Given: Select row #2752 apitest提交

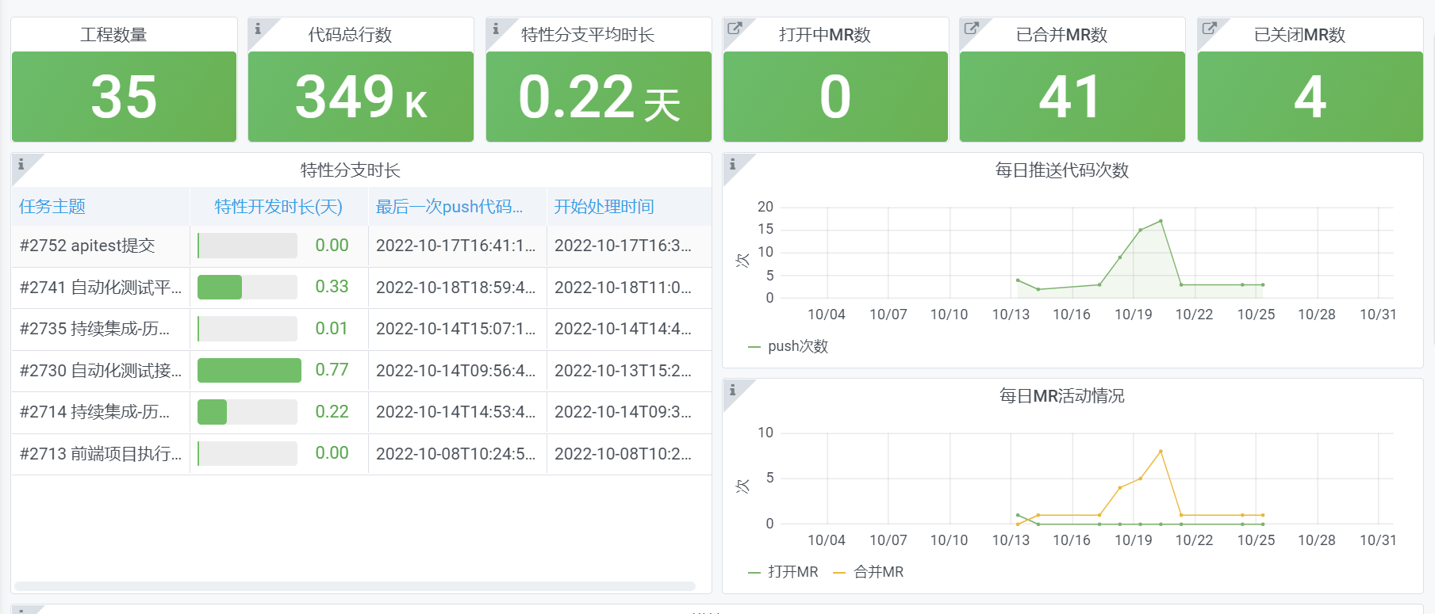Looking at the screenshot, I should pyautogui.click(x=361, y=246).
